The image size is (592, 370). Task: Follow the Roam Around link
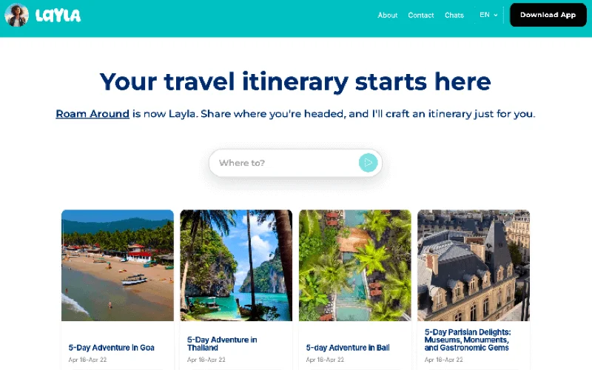tap(92, 114)
